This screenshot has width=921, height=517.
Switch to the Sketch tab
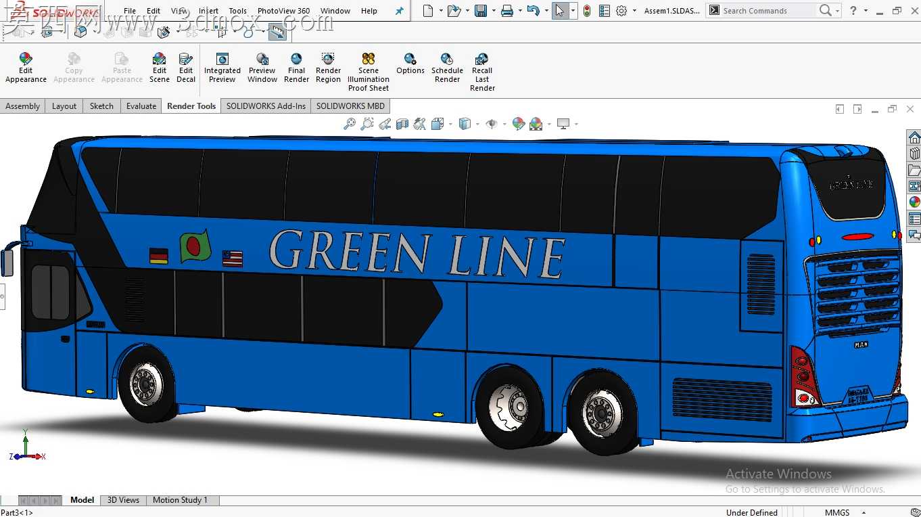(101, 106)
